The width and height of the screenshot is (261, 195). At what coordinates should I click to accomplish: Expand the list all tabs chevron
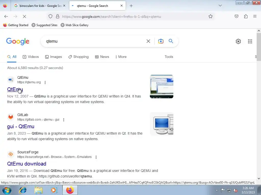point(220,6)
